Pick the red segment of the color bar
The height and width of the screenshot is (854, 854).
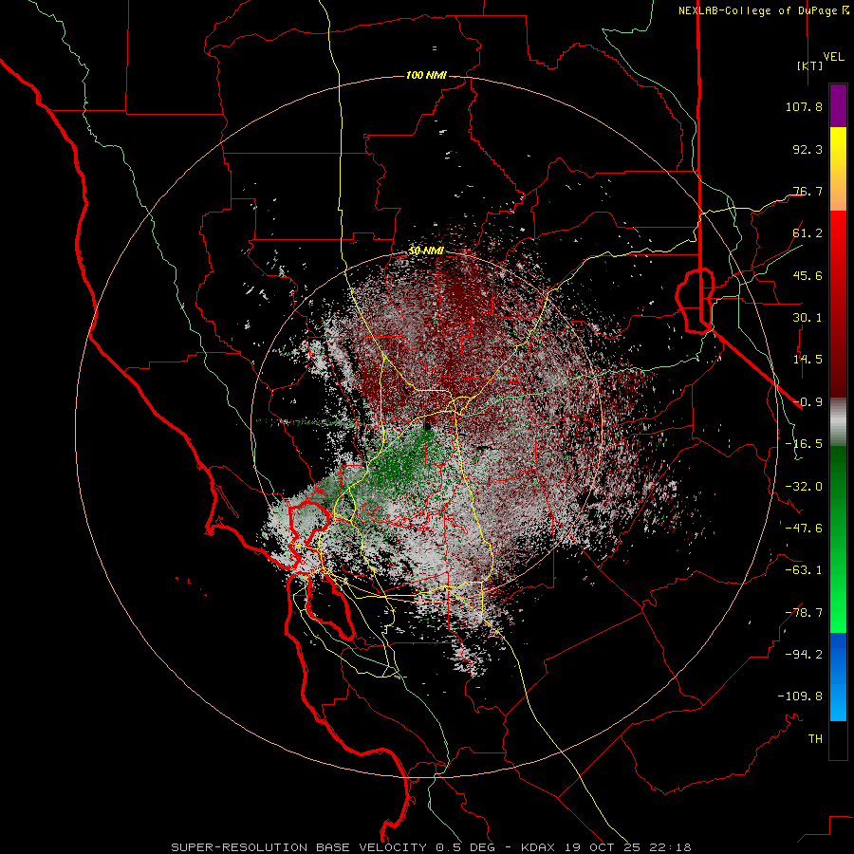click(838, 304)
